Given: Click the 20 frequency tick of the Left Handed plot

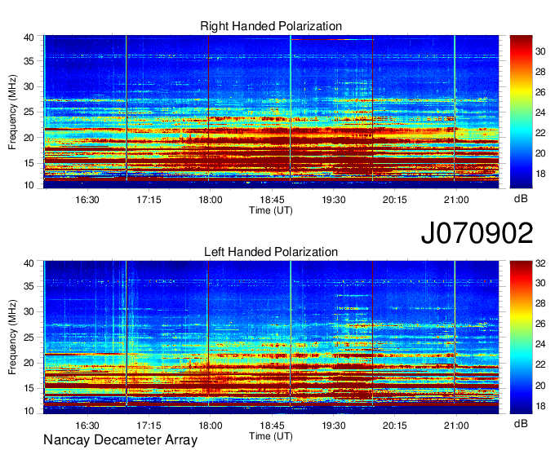Looking at the screenshot, I should [x=29, y=363].
